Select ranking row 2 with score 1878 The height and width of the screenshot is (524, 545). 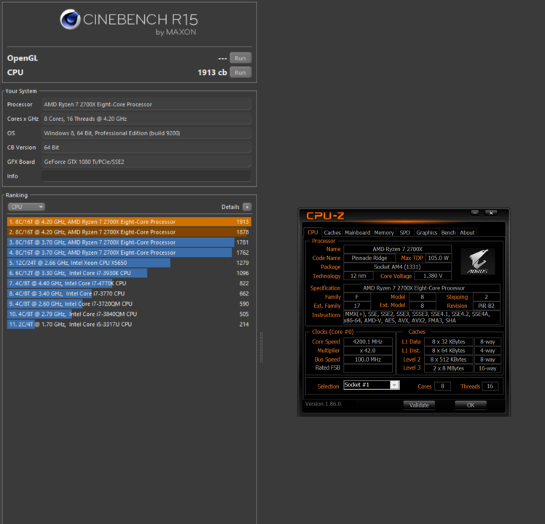pyautogui.click(x=129, y=232)
